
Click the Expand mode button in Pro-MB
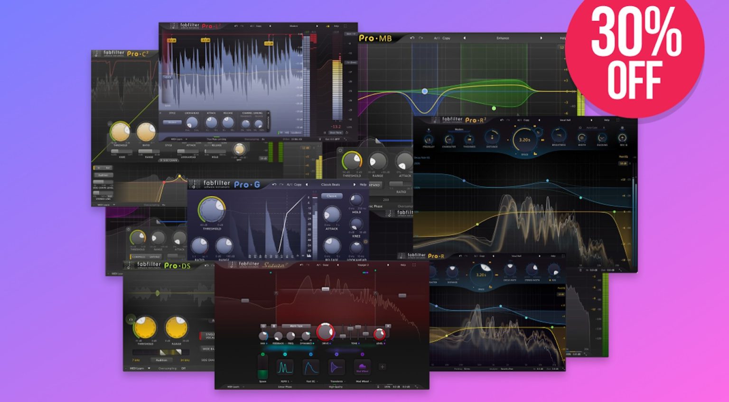(374, 185)
